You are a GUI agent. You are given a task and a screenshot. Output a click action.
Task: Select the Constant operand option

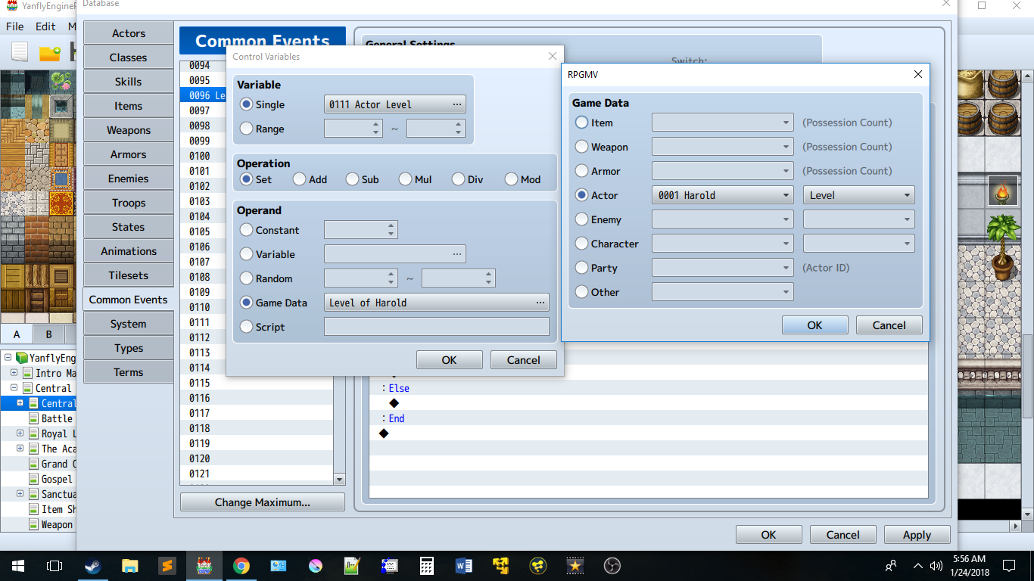[246, 230]
